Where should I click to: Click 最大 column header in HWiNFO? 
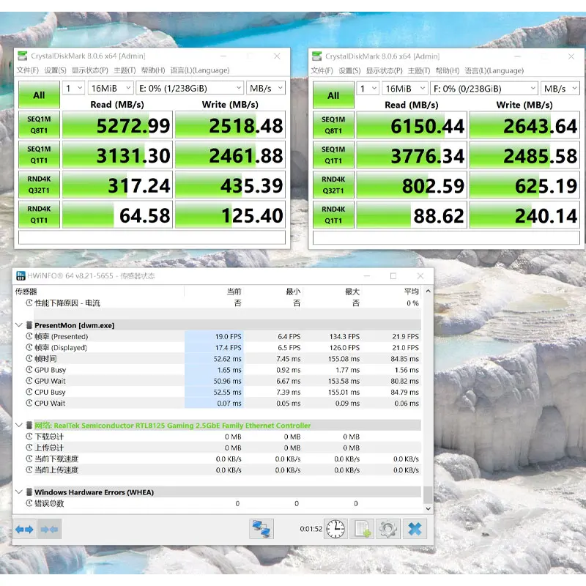pyautogui.click(x=352, y=291)
